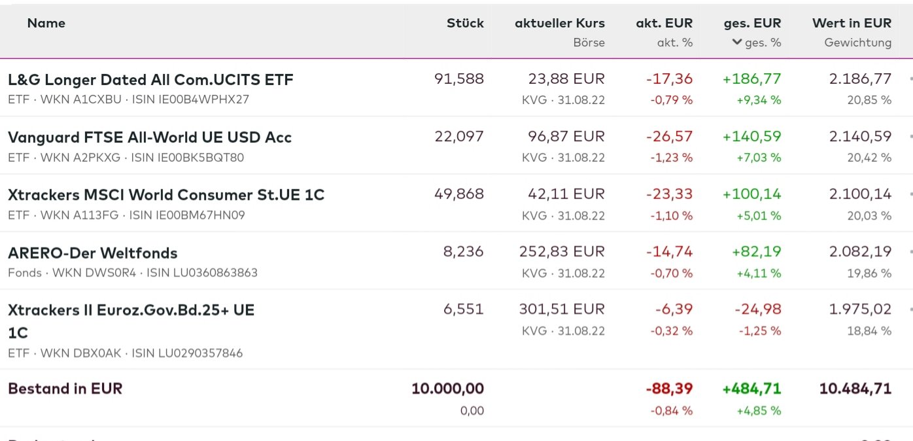913x441 pixels.
Task: Sort by aktueller Kurs header
Action: (x=559, y=23)
